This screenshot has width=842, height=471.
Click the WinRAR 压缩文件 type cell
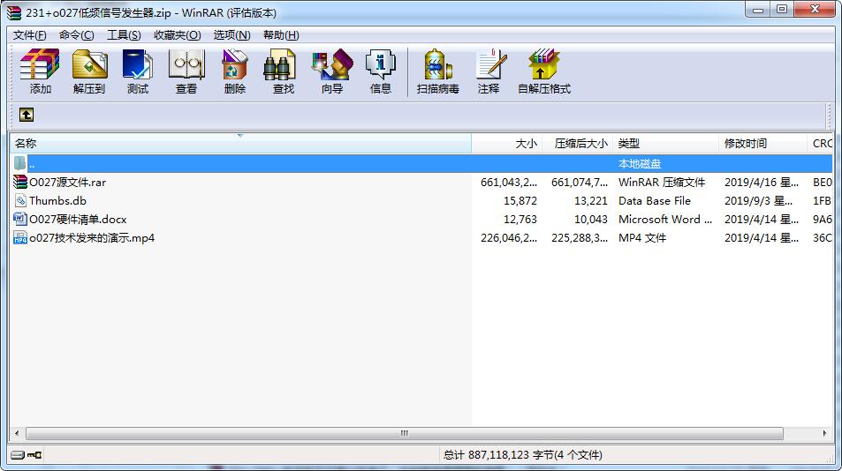662,183
